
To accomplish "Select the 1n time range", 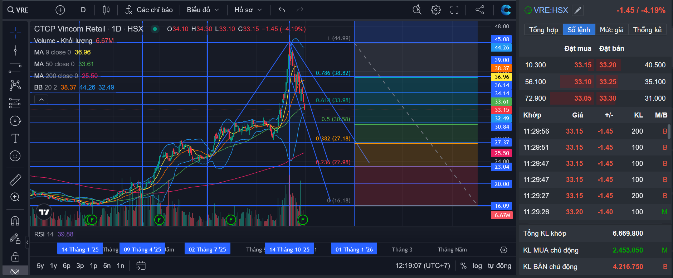I will click(121, 266).
